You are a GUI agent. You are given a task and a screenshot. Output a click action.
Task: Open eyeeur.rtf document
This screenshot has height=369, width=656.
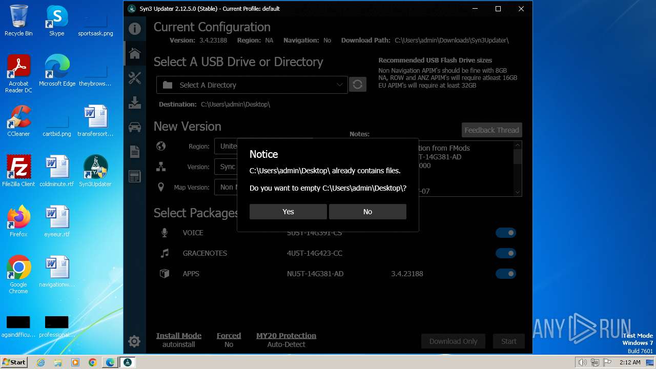click(x=57, y=221)
